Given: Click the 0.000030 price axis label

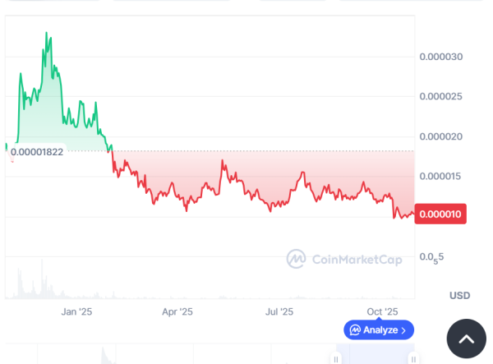Looking at the screenshot, I should pos(441,57).
